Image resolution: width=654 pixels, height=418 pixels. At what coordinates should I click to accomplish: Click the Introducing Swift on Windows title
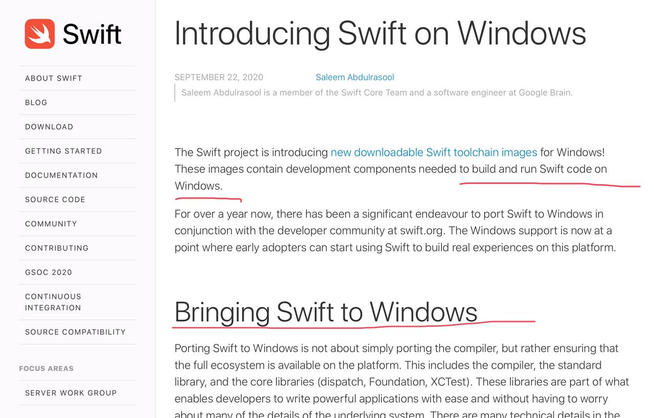(380, 33)
